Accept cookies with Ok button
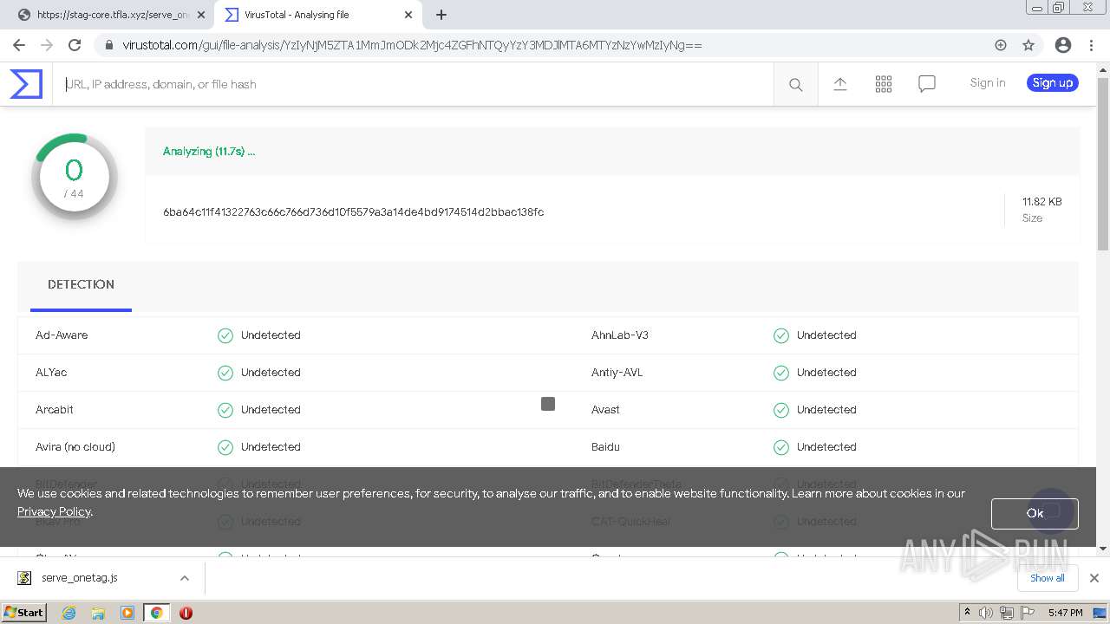Screen dimensions: 1110x624 click(x=1035, y=513)
